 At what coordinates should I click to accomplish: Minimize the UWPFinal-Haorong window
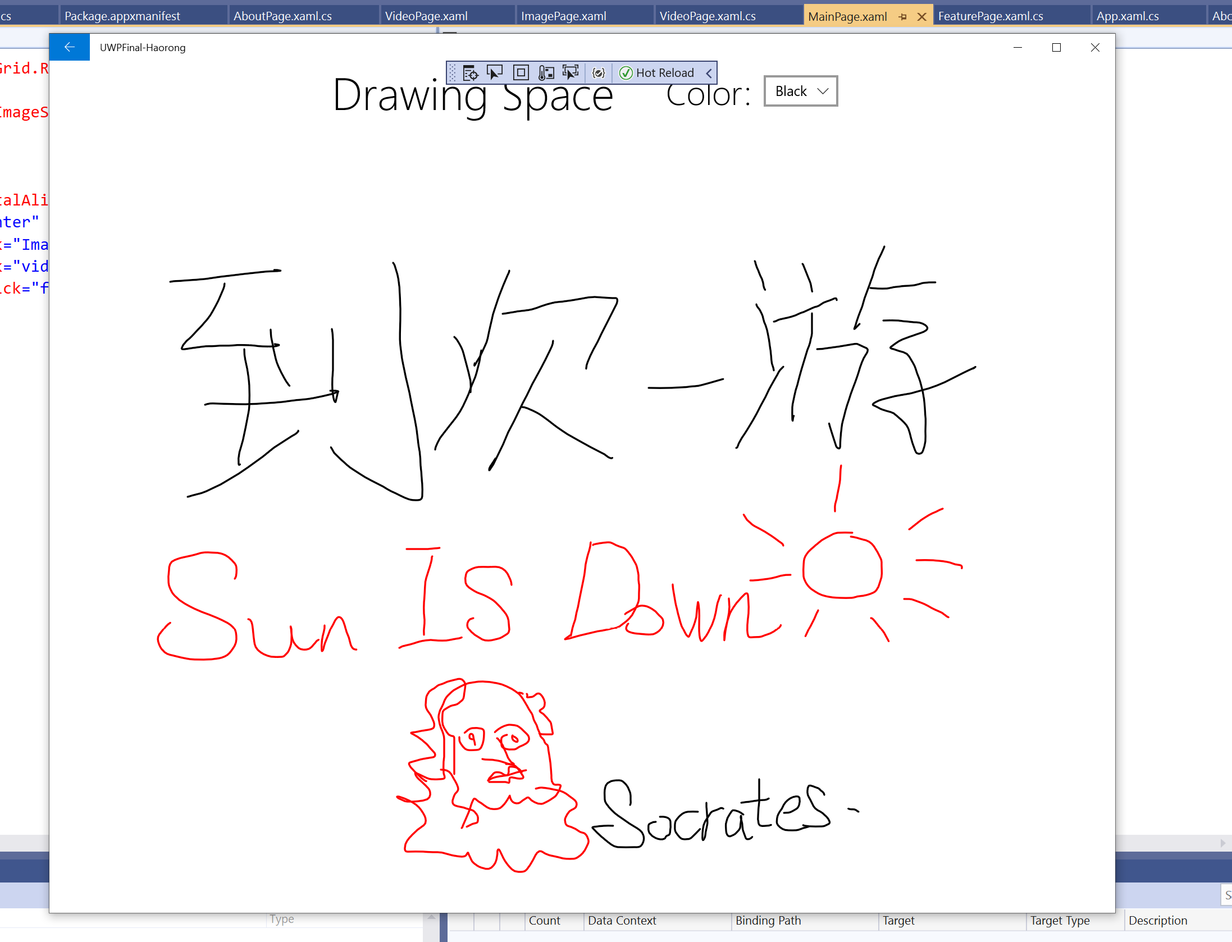pyautogui.click(x=1017, y=48)
